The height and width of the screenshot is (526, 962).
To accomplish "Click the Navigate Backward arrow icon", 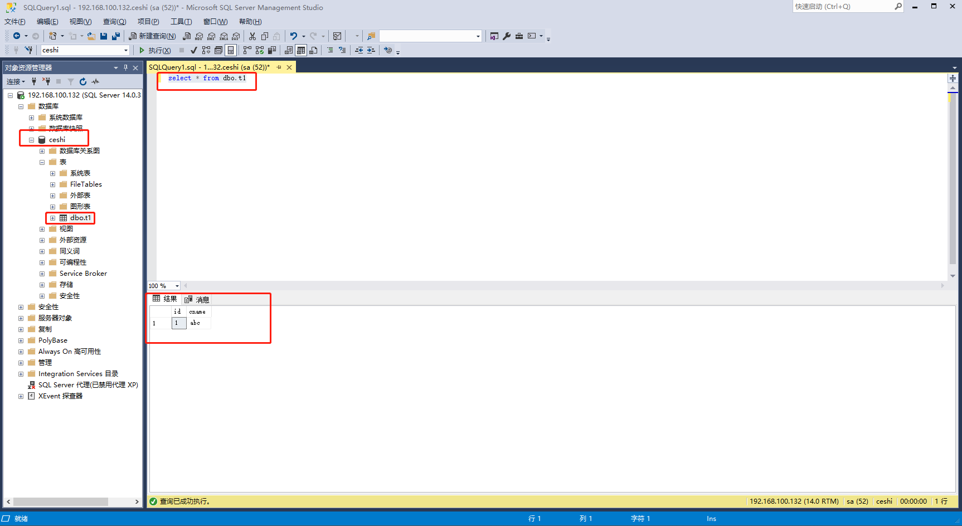I will coord(17,36).
